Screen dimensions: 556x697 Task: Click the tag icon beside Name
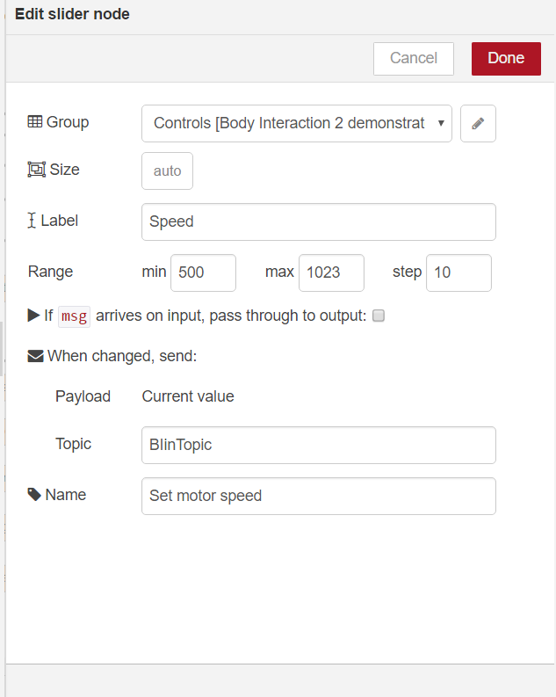pyautogui.click(x=34, y=495)
